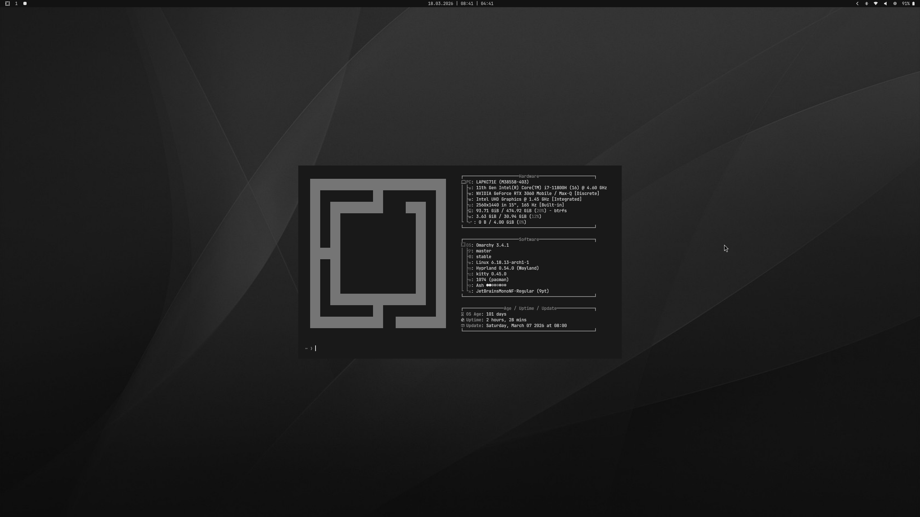Click the Update package icon in the terminal
Screen dimensions: 920x517
point(463,326)
